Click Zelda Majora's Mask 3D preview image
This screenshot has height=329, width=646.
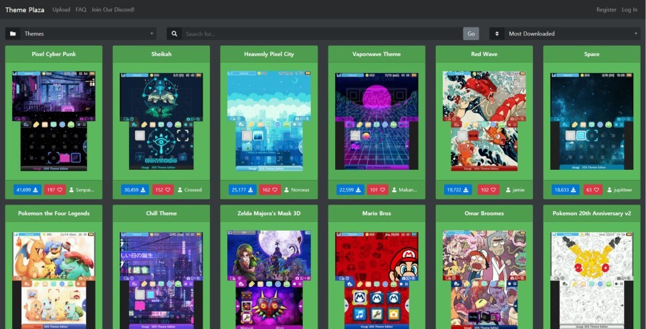tap(269, 280)
